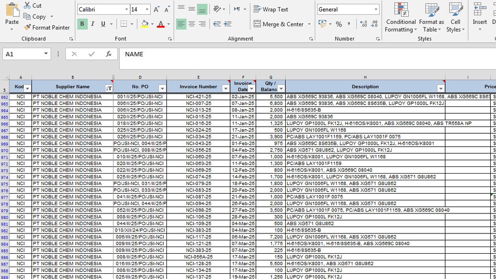
Task: Middle align cell contents
Action: click(x=192, y=9)
